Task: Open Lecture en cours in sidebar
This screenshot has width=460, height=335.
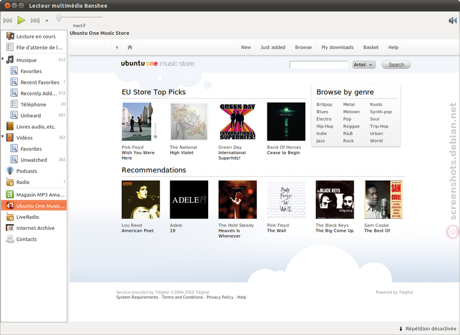Action: click(x=34, y=36)
